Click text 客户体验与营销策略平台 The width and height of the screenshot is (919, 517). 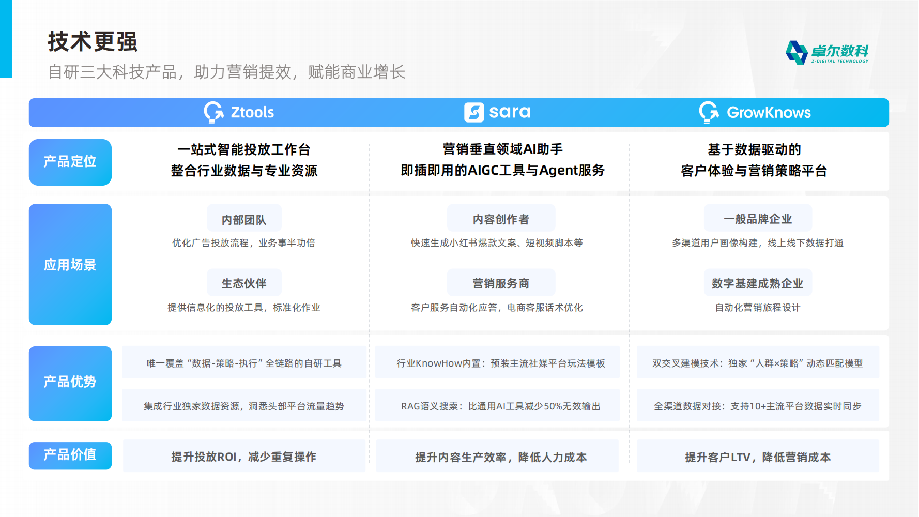click(x=754, y=171)
